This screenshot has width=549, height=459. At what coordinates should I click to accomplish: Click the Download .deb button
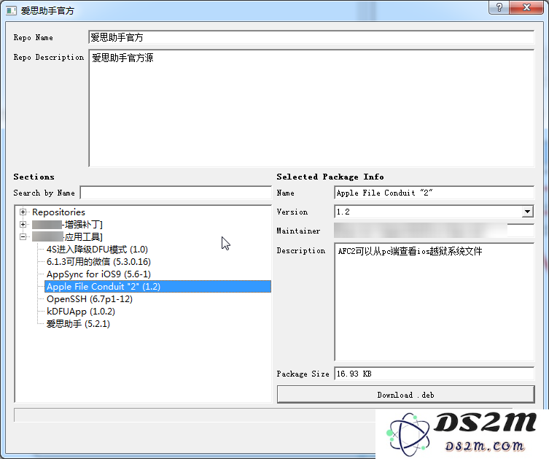click(406, 395)
